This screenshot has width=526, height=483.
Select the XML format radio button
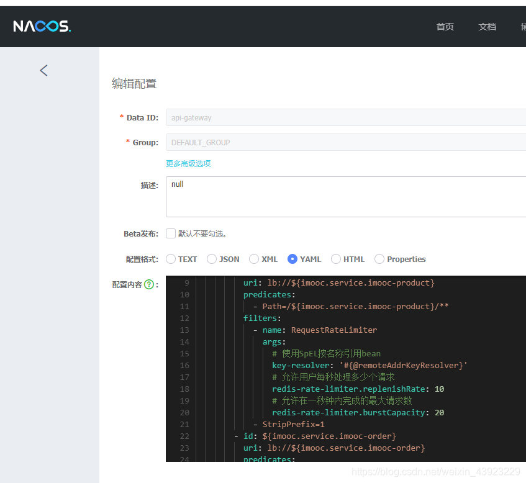pyautogui.click(x=254, y=259)
